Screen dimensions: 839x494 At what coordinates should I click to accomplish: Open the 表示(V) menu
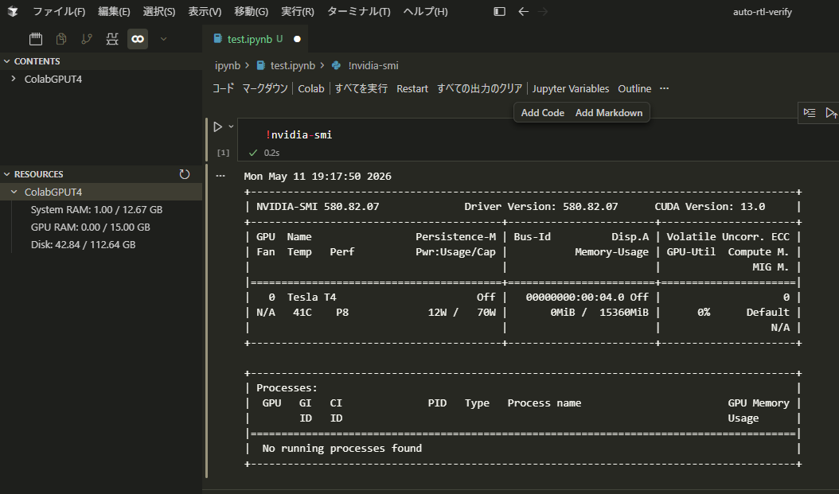(x=205, y=11)
